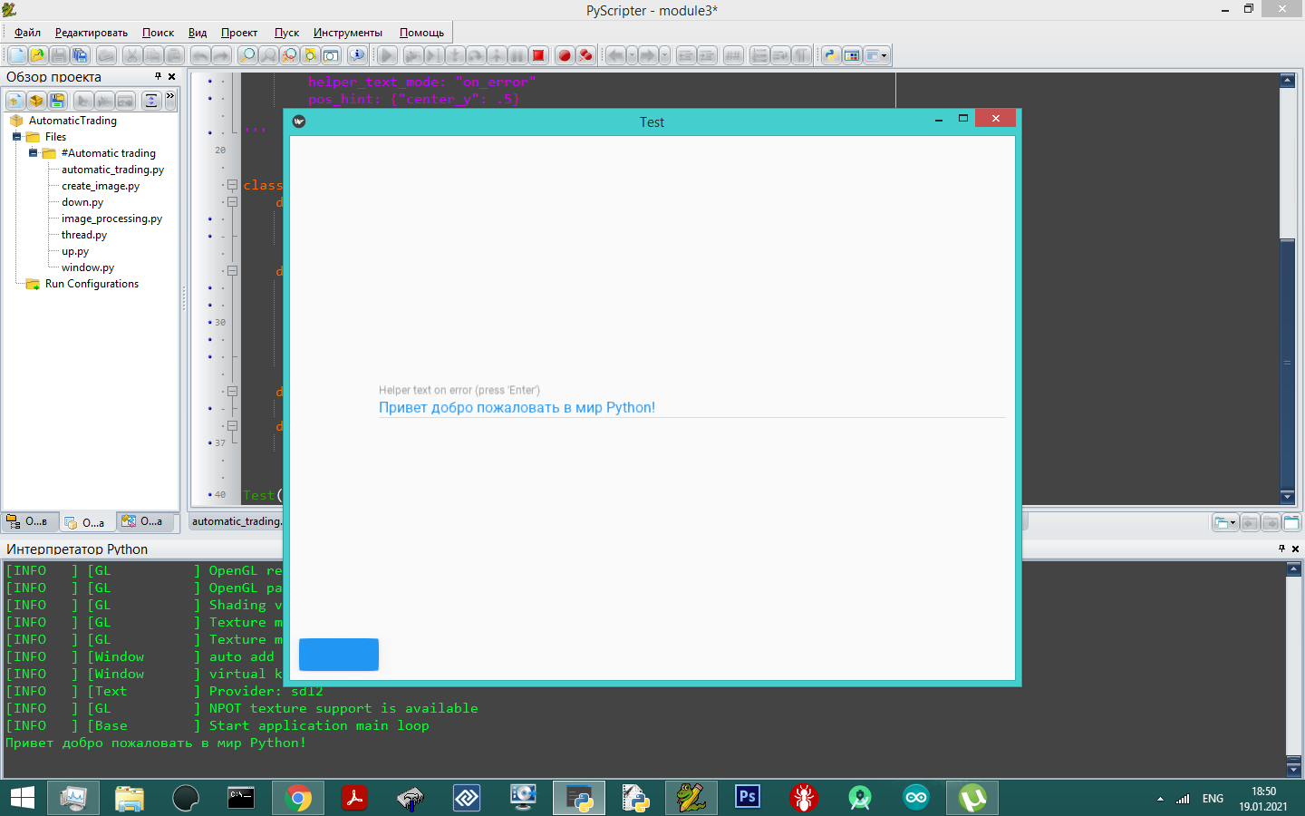
Task: Open the Проект menu
Action: coord(239,33)
